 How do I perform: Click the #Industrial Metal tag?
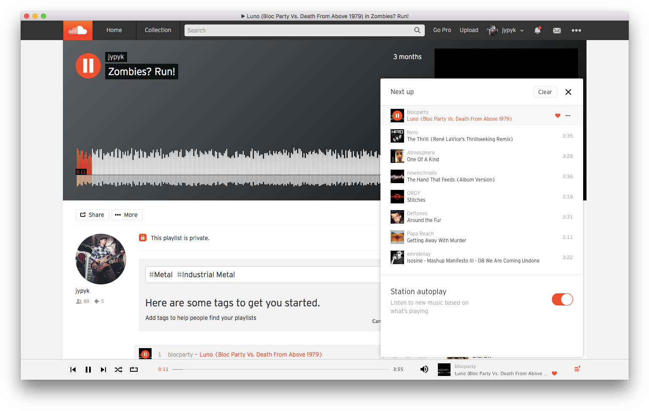pyautogui.click(x=206, y=275)
